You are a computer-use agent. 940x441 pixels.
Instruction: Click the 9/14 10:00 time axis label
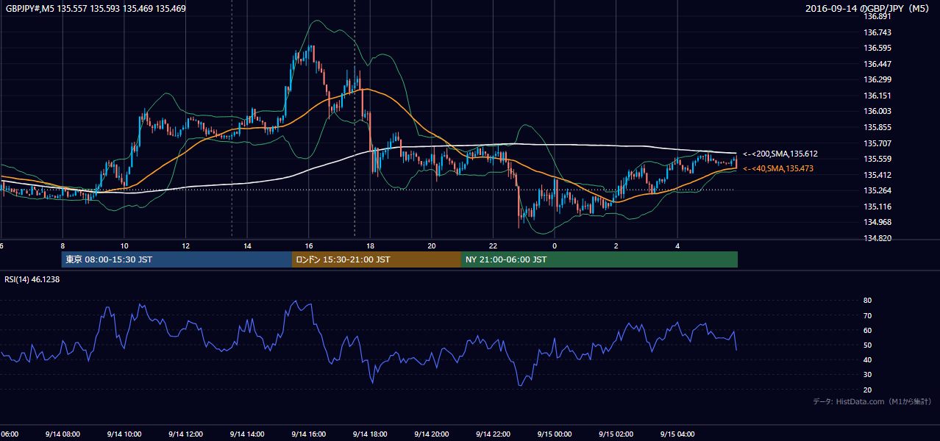tap(124, 434)
